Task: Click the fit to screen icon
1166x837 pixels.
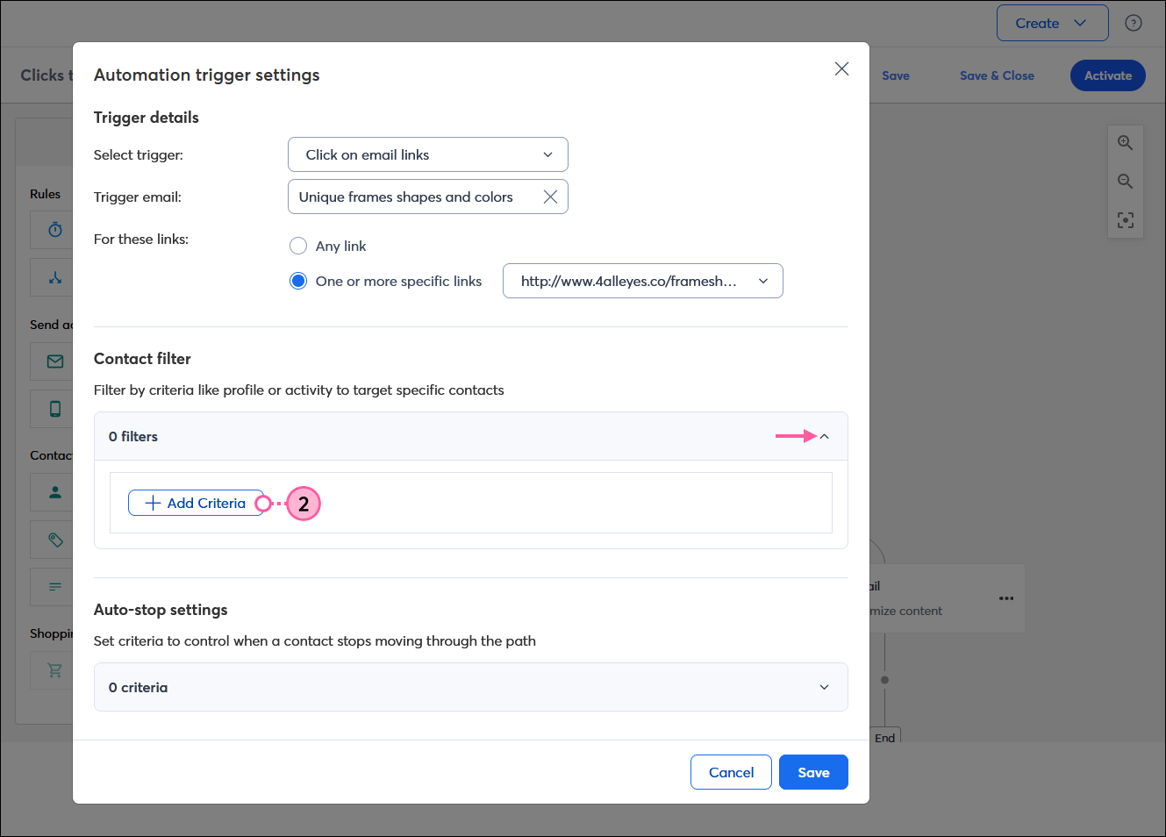Action: tap(1126, 220)
